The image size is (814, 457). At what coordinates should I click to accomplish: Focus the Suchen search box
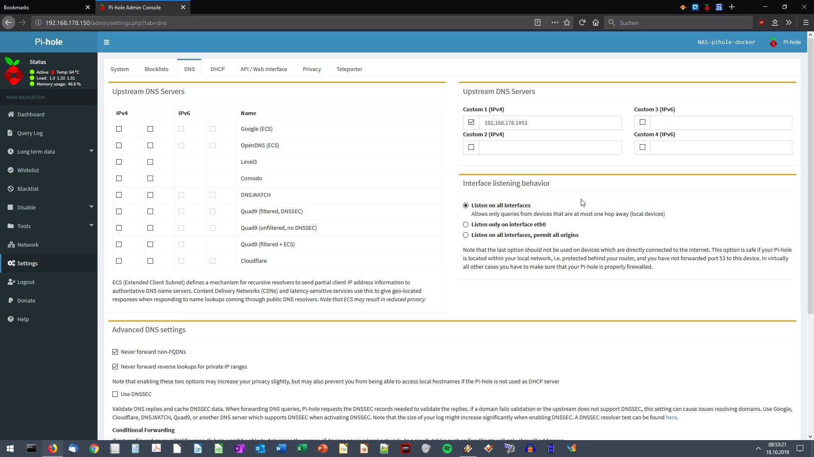pyautogui.click(x=678, y=23)
